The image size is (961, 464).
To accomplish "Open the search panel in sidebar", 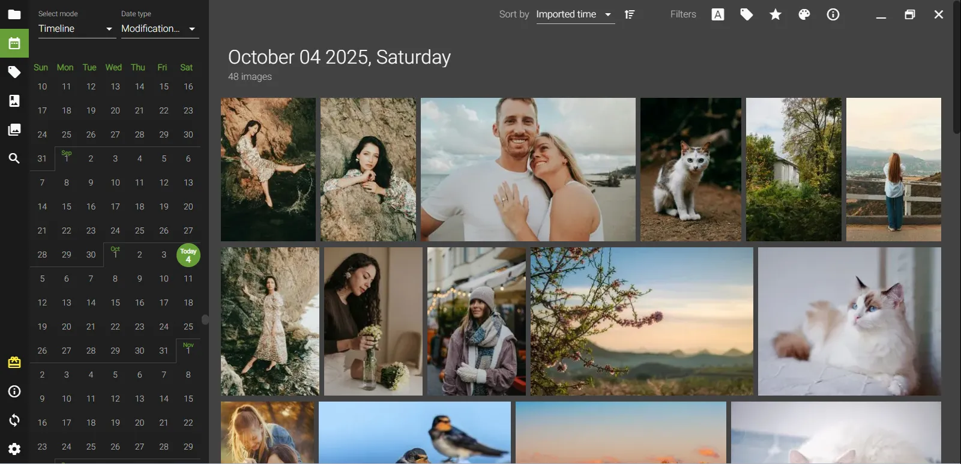I will pyautogui.click(x=14, y=158).
